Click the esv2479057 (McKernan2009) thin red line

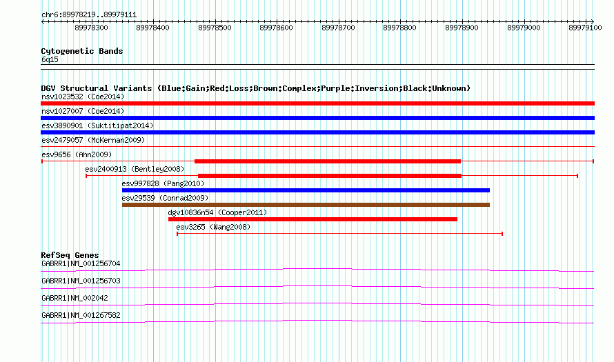317,147
